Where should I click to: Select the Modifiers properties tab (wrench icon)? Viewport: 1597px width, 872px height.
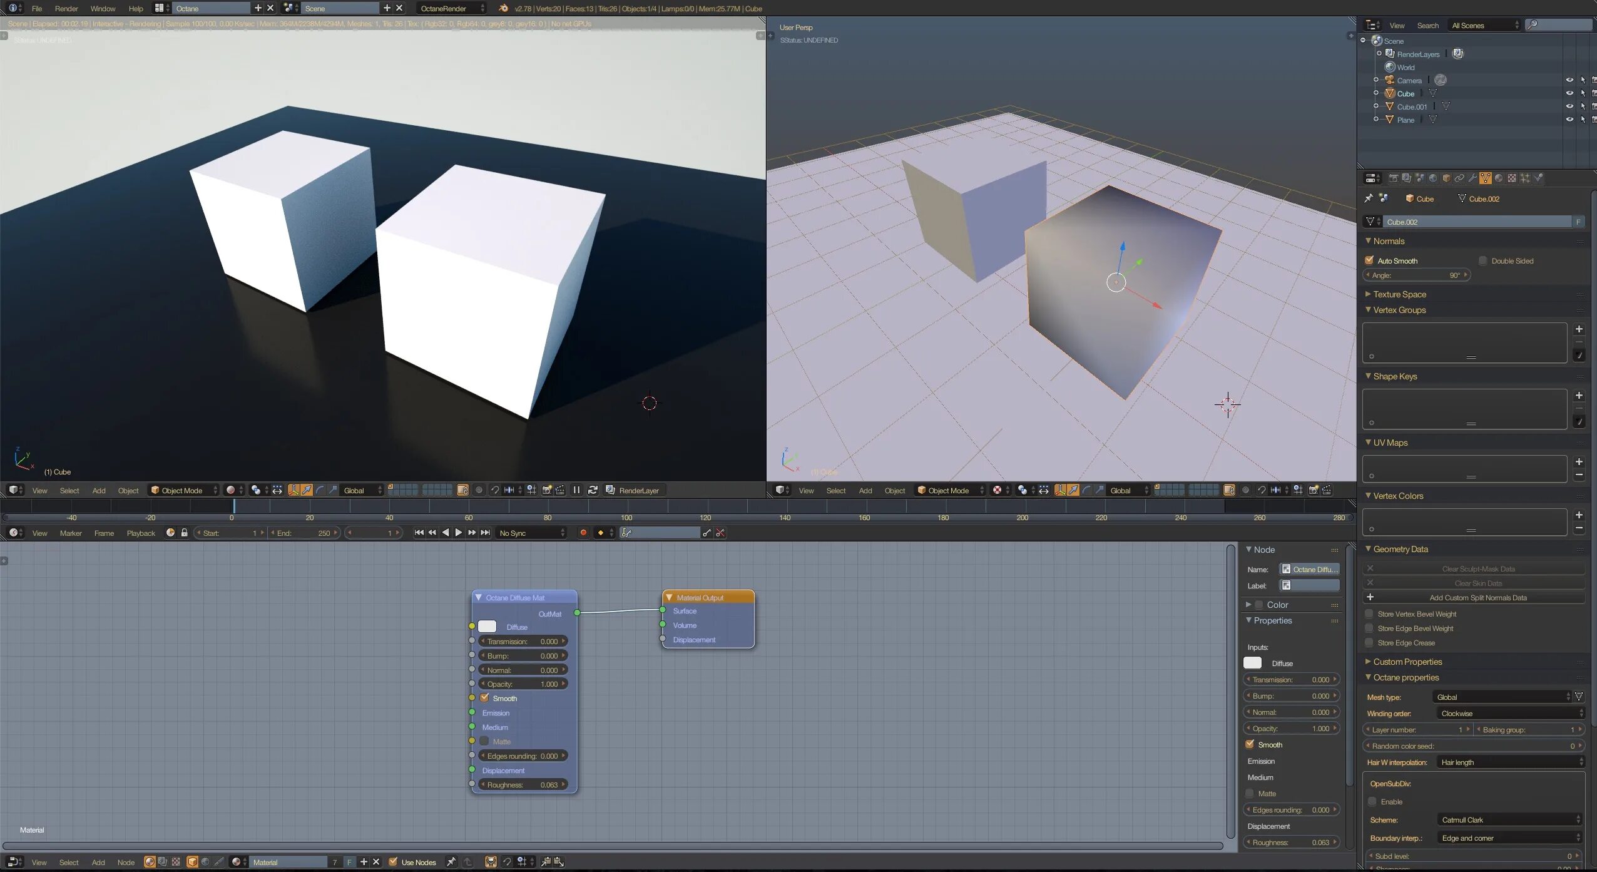click(1473, 178)
